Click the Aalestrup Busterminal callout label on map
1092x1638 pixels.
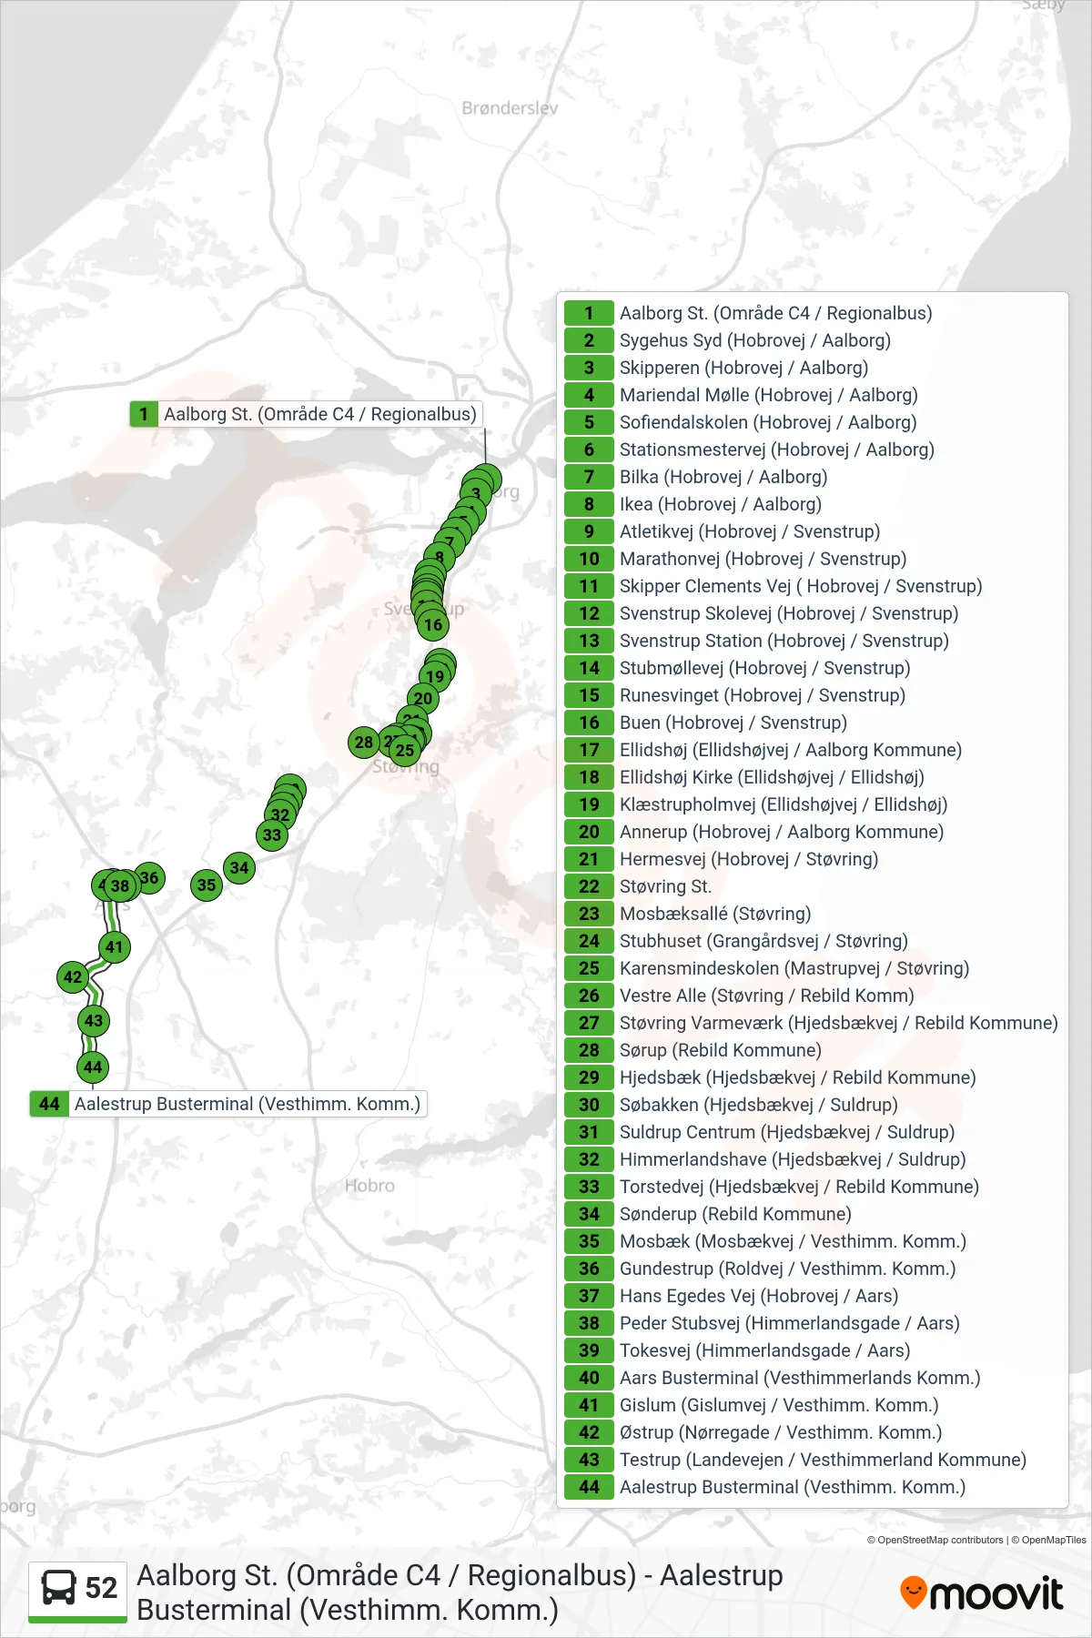228,1104
